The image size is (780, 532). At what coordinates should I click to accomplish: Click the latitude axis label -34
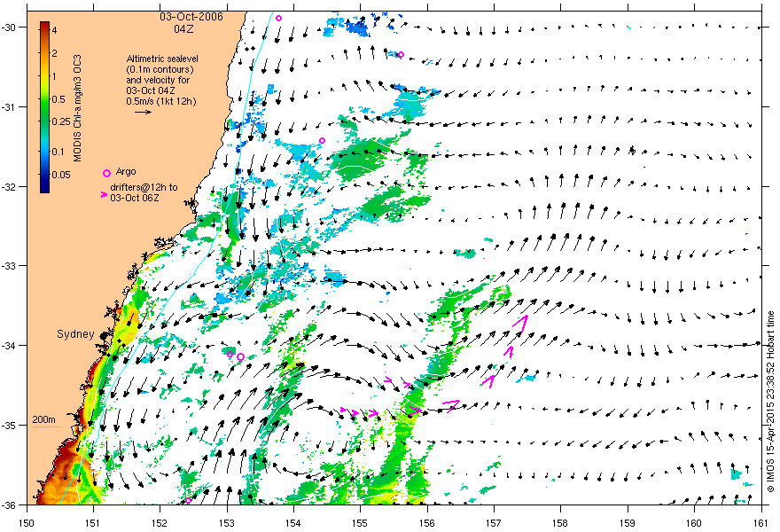click(11, 346)
